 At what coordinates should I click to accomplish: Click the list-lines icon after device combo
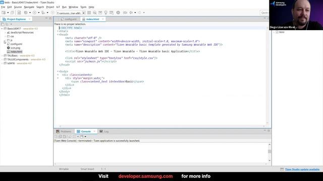(89, 13)
